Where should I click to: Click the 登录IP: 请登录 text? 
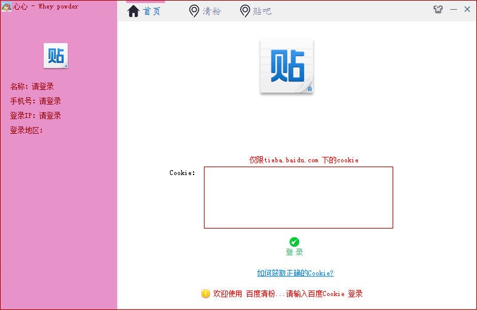[36, 116]
